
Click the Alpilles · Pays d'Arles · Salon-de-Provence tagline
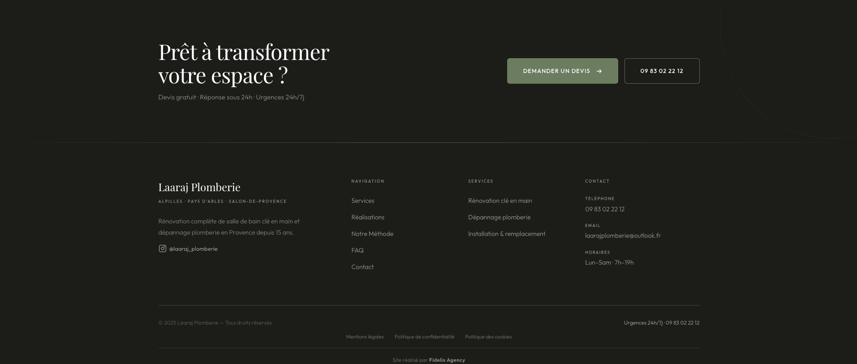click(x=222, y=201)
